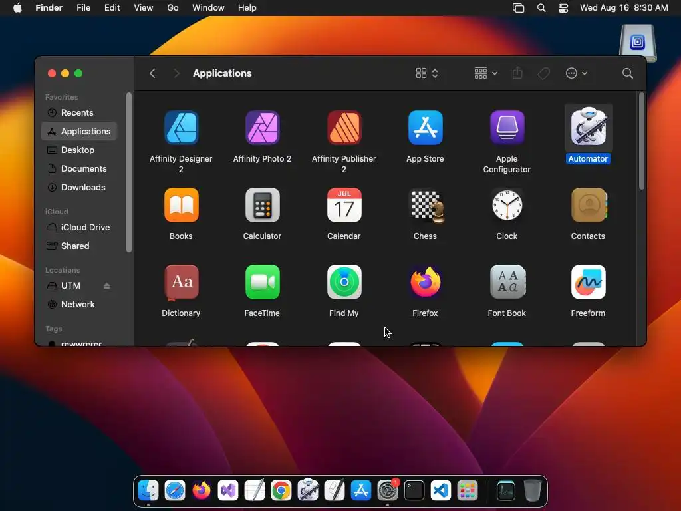The image size is (681, 511).
Task: Eject the UTM volume
Action: pyautogui.click(x=107, y=286)
